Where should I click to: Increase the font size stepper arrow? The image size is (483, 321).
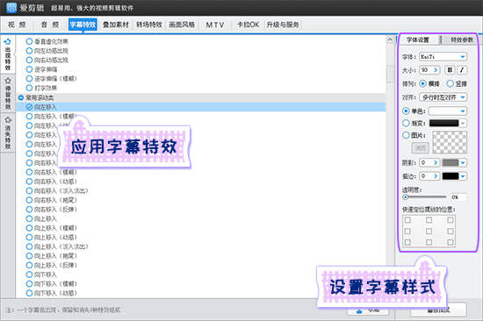pos(436,70)
